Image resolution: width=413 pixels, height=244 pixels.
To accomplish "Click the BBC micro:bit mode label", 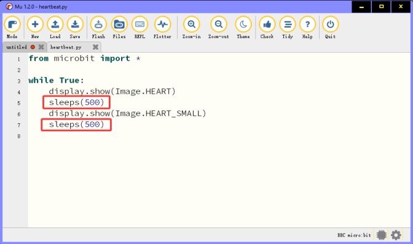I will [x=354, y=235].
